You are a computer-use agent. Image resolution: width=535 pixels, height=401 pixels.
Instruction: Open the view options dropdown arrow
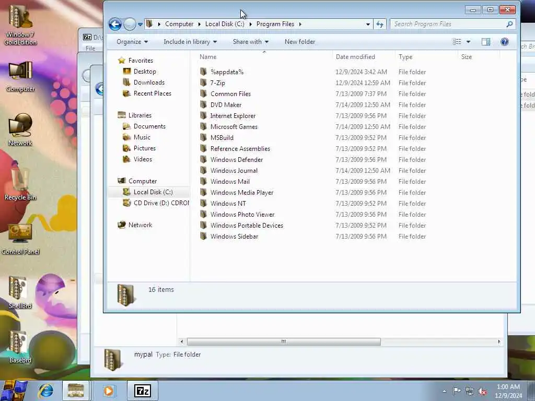[x=468, y=42]
